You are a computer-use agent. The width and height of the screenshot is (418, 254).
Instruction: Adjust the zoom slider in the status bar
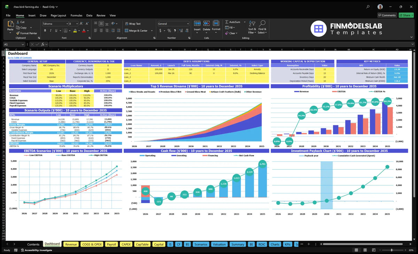coord(392,250)
